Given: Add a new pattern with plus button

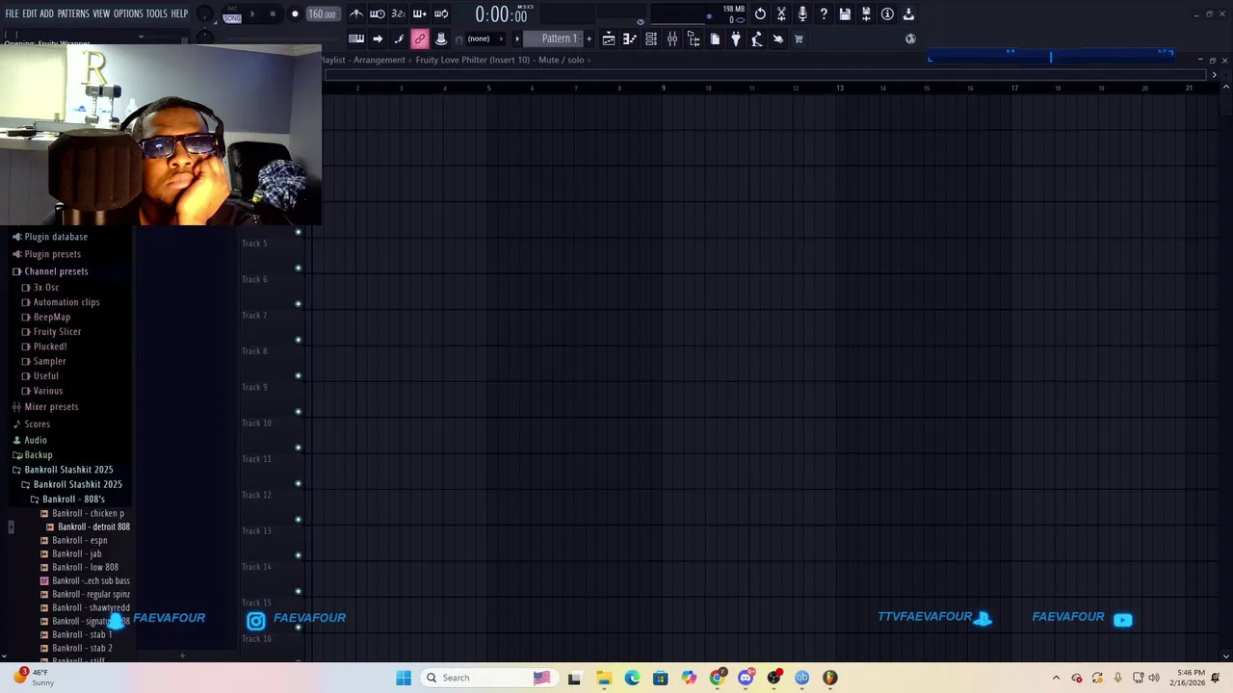Looking at the screenshot, I should click(589, 38).
